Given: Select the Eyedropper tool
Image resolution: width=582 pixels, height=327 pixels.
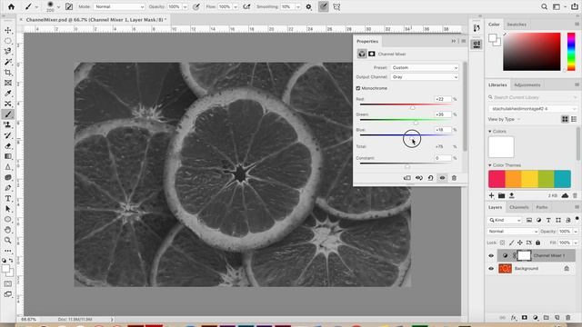Looking at the screenshot, I should [8, 93].
